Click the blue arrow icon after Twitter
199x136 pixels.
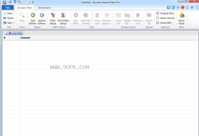point(178,7)
